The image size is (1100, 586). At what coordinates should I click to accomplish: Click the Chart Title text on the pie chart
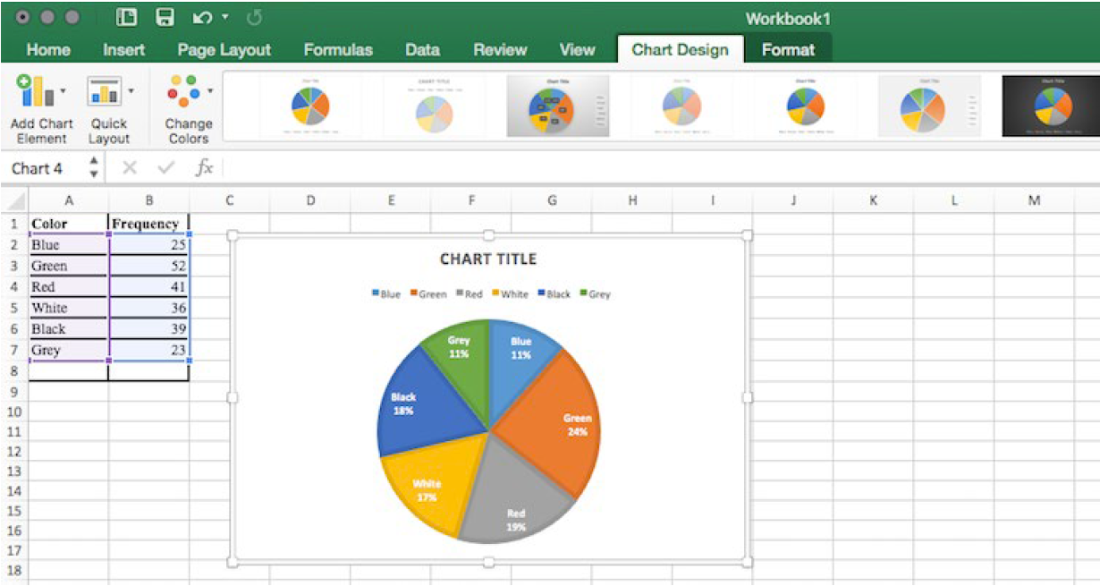tap(487, 259)
